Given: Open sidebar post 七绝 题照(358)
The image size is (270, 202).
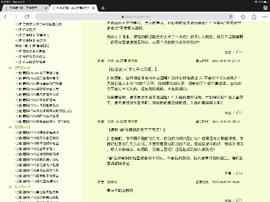Looking at the screenshot, I should pos(37,89).
